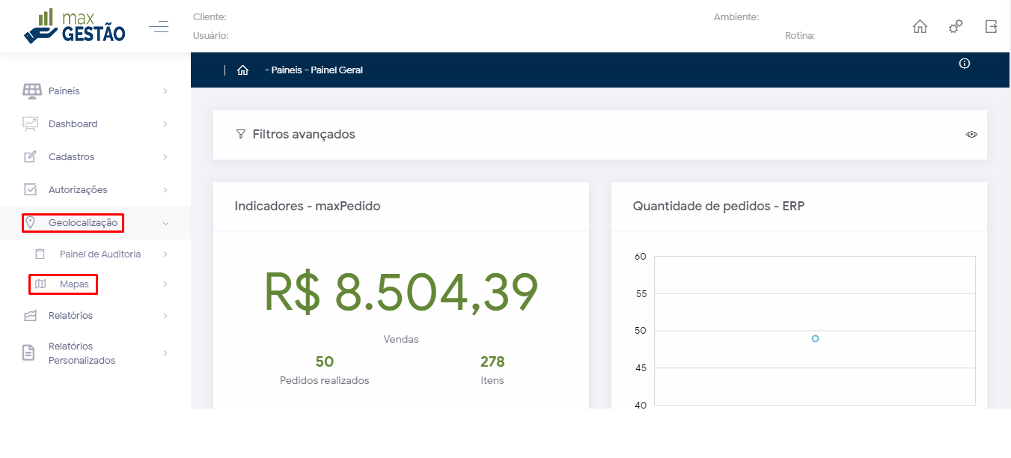
Task: Click the home icon in top header
Action: pos(920,27)
